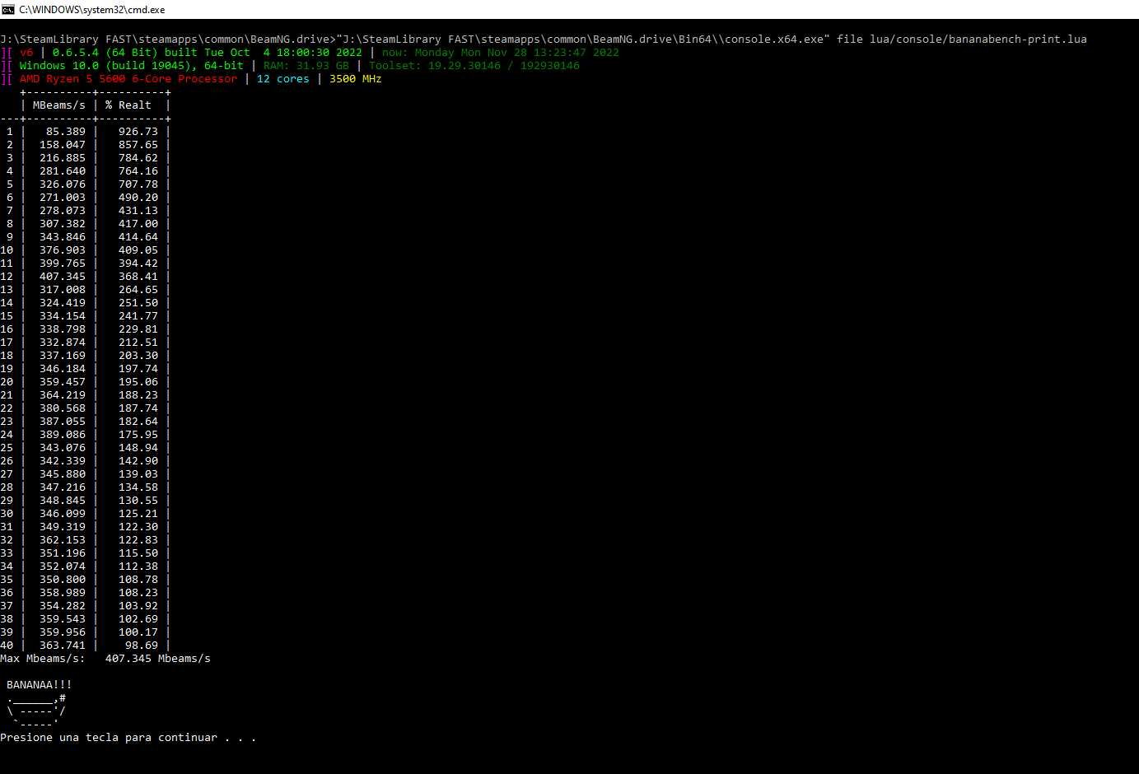Click the value 362.153 in row 32
Image resolution: width=1139 pixels, height=774 pixels.
click(63, 540)
